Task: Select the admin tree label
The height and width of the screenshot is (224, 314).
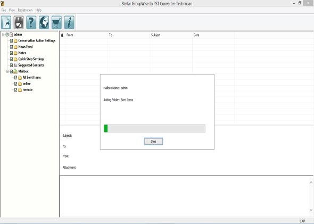Action: 18,35
